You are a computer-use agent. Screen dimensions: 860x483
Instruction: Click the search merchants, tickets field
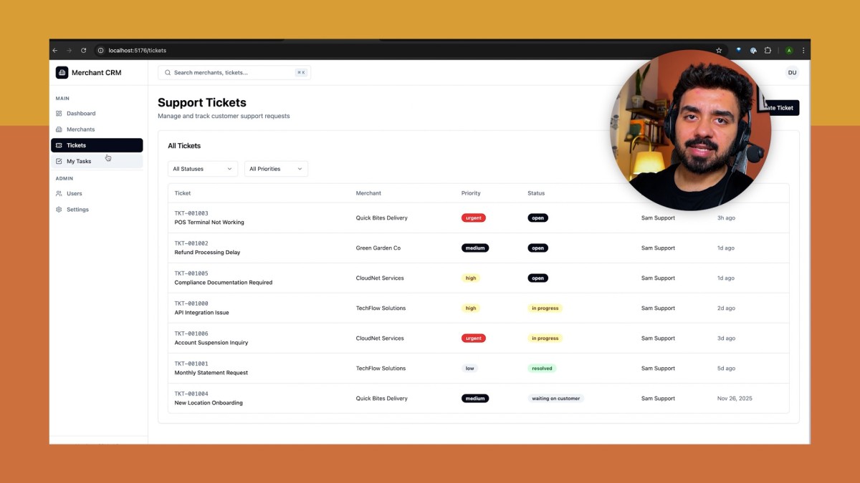(234, 72)
